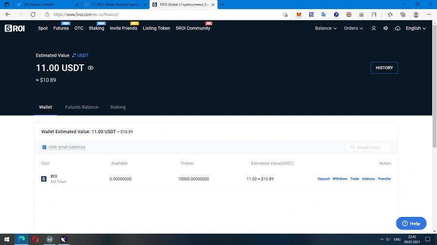This screenshot has height=245, width=437.
Task: Open Invite Friends page
Action: coord(123,28)
